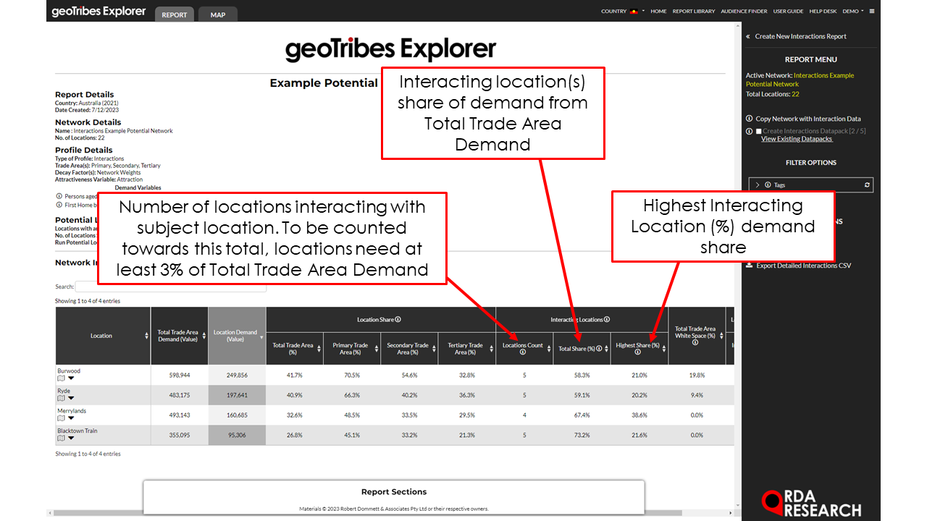This screenshot has width=927, height=521.
Task: Click Create New Interactions Report link
Action: pyautogui.click(x=800, y=36)
